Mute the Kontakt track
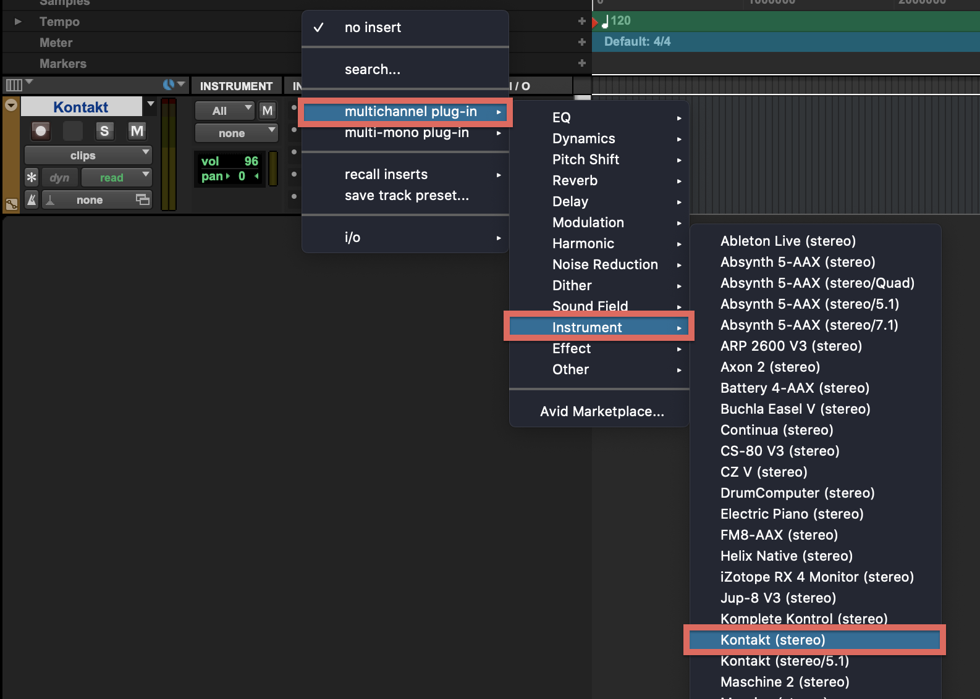Screen dimensions: 980x699 137,131
